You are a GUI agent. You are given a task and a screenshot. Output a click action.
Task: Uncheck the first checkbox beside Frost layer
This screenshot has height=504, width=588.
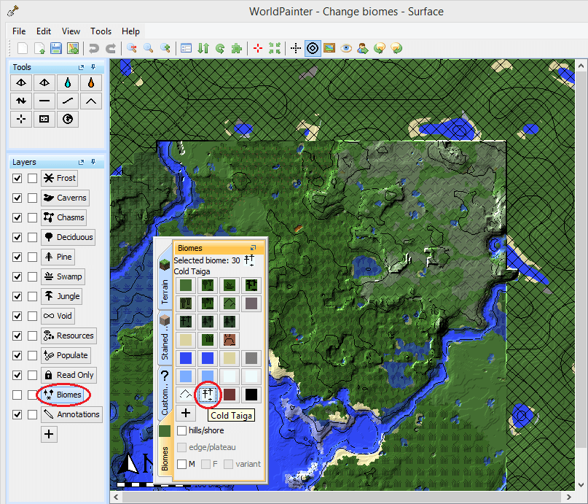coord(17,178)
